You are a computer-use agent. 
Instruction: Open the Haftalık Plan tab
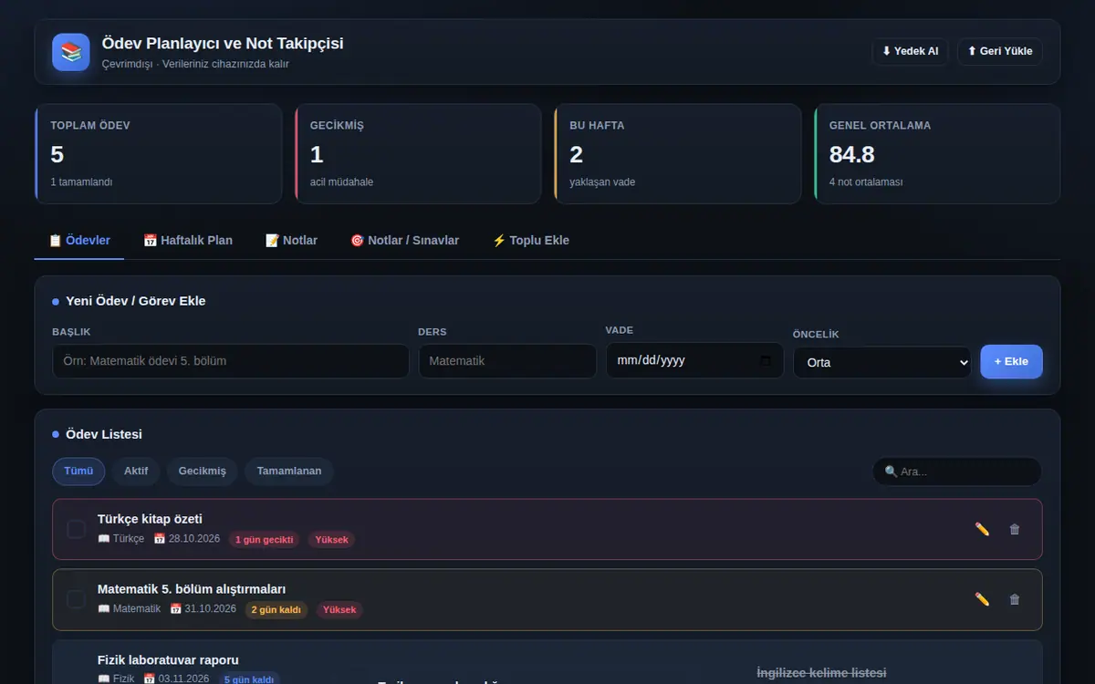188,241
